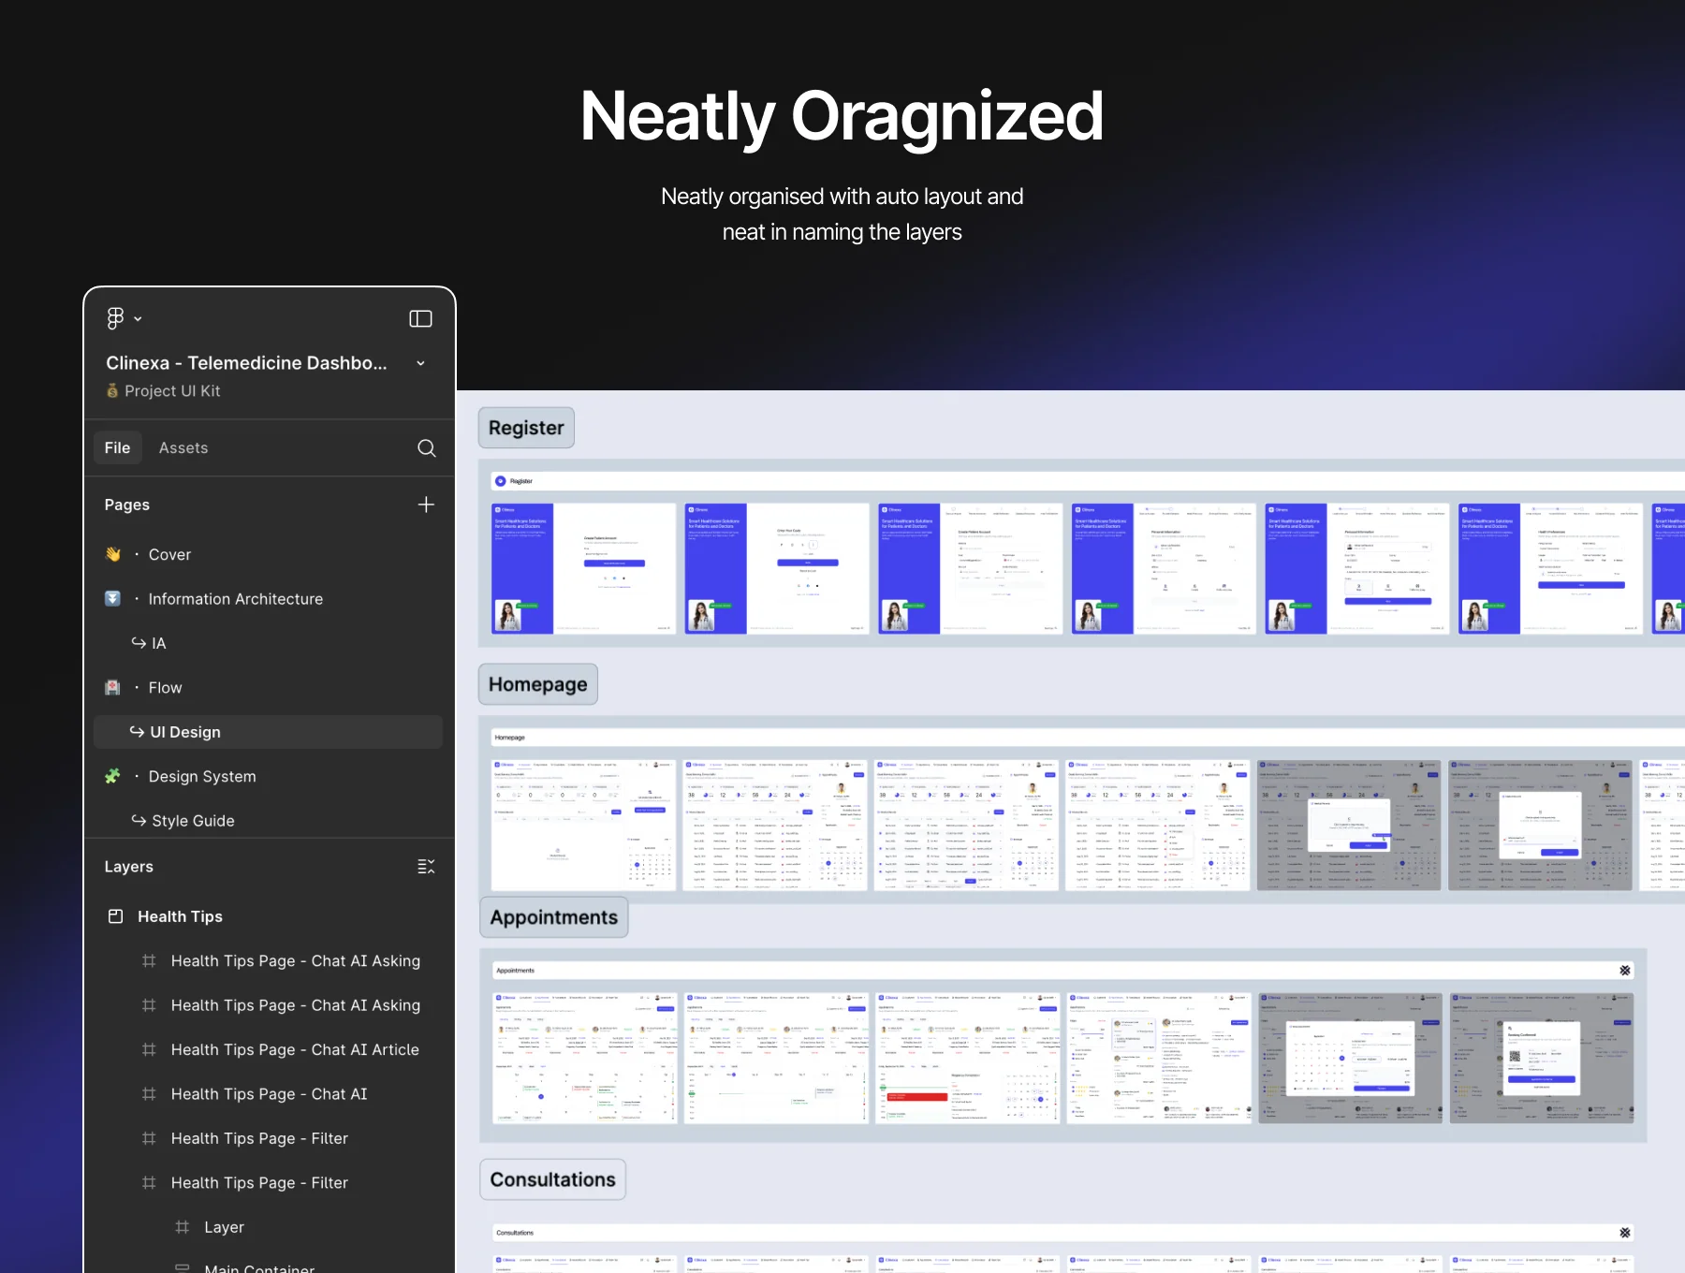This screenshot has width=1685, height=1273.
Task: Select the Health Tips Page - Chat AI layer
Action: [x=268, y=1094]
